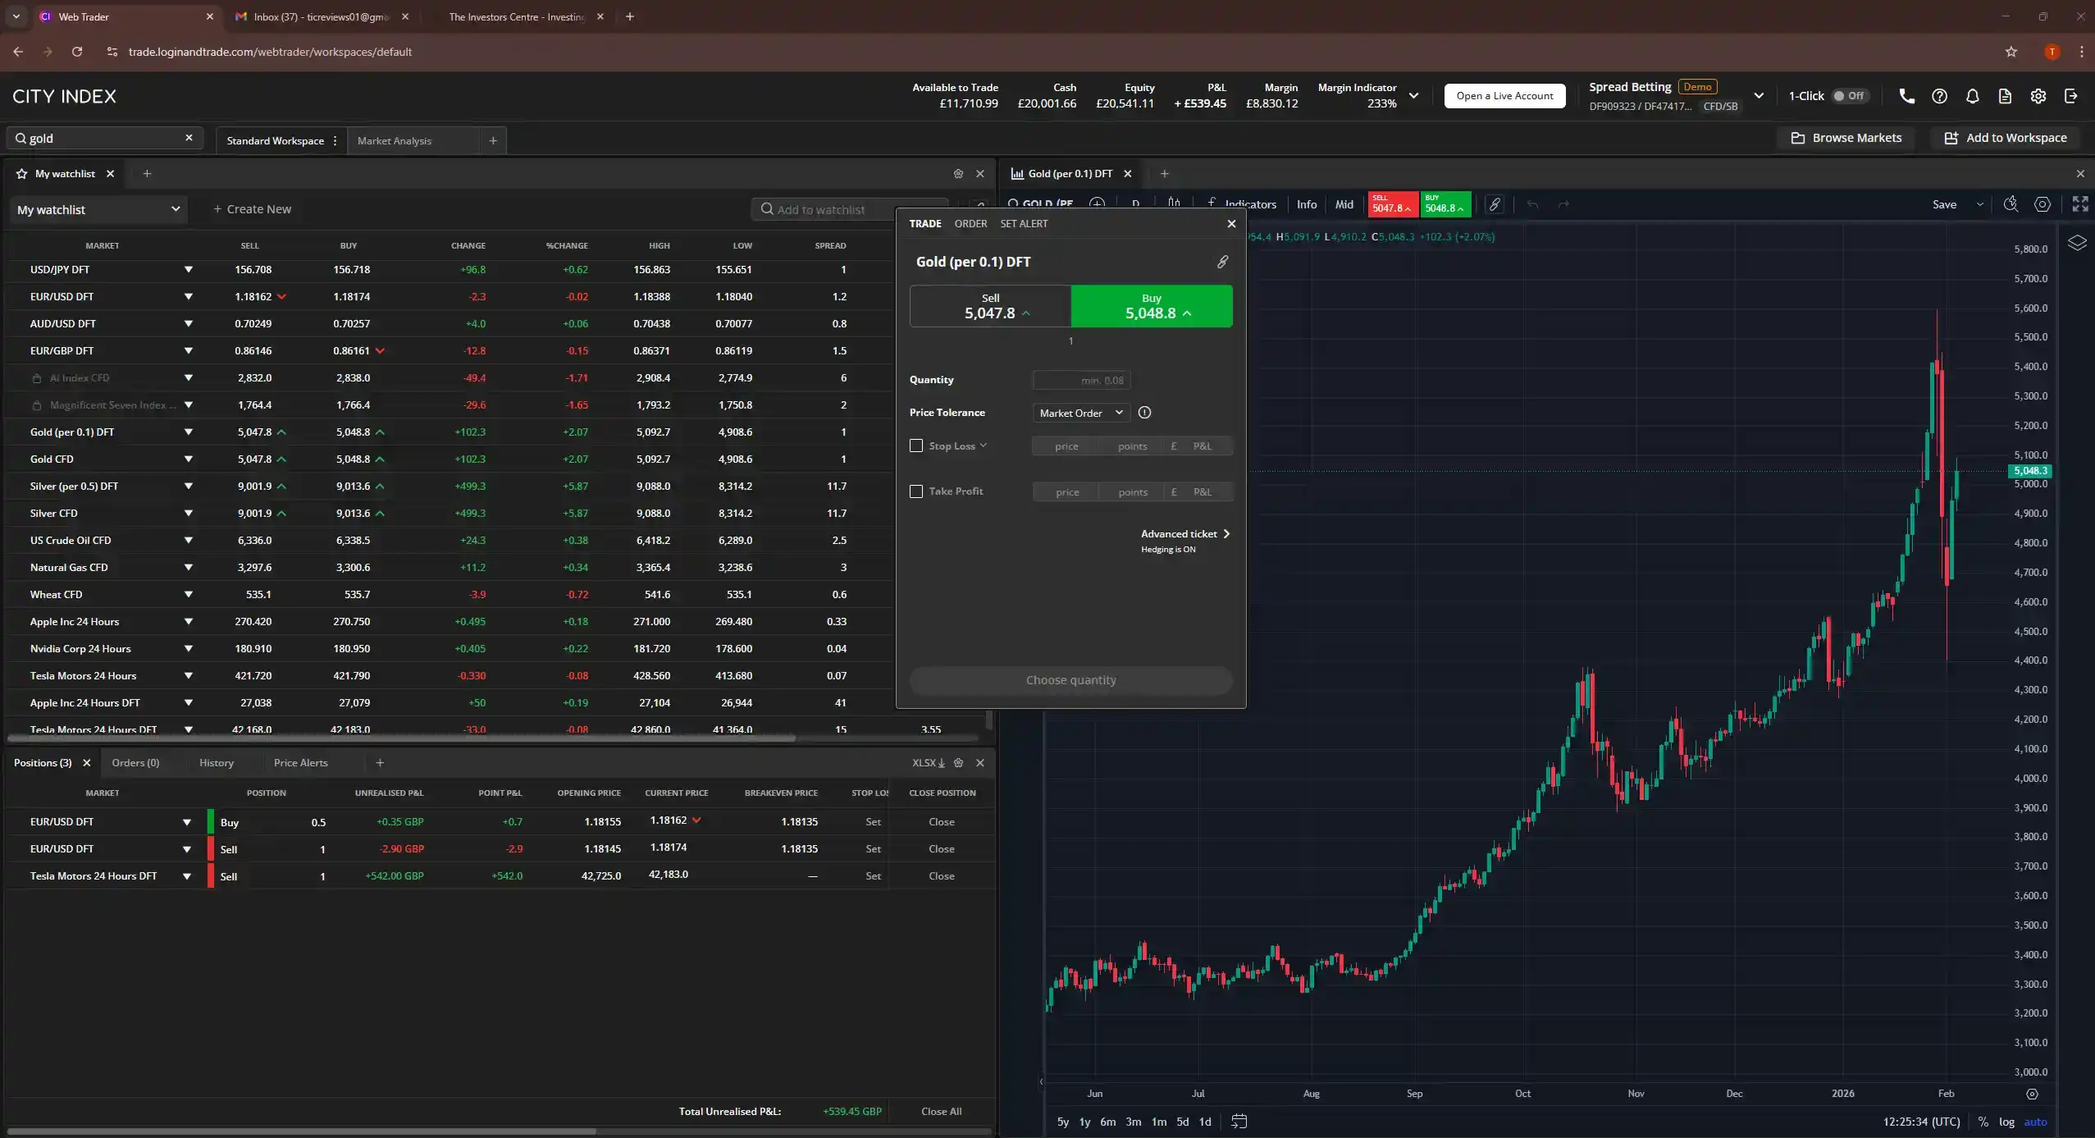Log out using the exit icon
The image size is (2095, 1138).
pos(2070,96)
